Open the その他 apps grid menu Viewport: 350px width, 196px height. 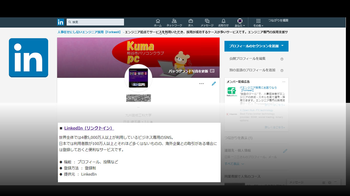pos(258,23)
